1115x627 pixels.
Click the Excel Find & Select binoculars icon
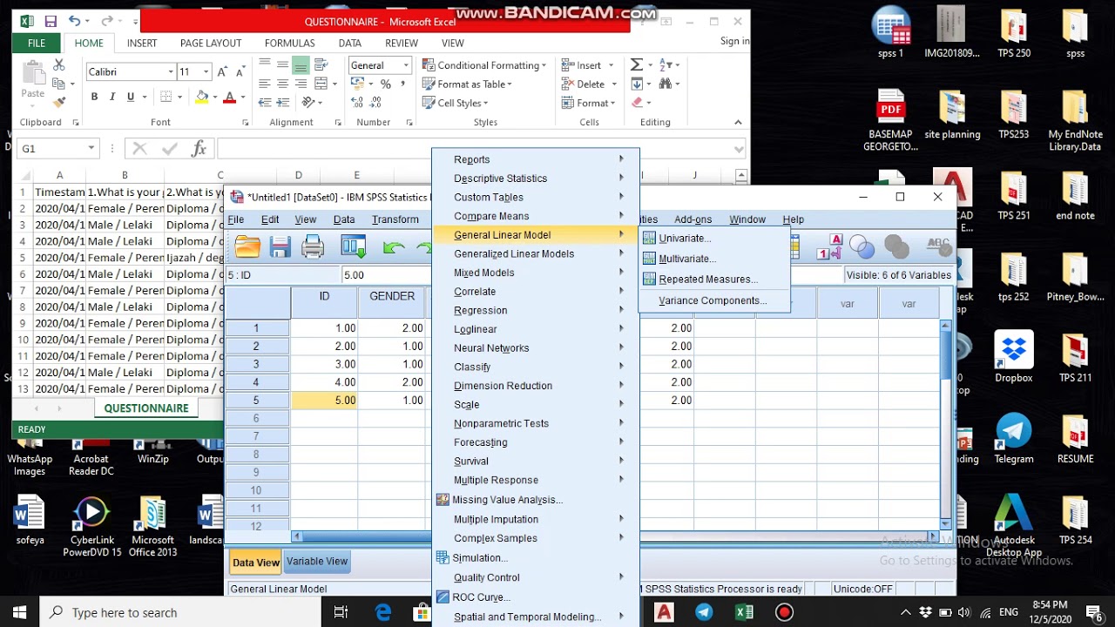[x=666, y=84]
